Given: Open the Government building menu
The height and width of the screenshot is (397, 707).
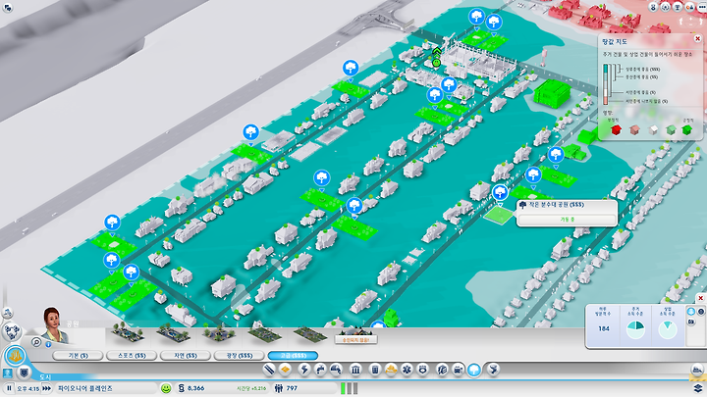Looking at the screenshot, I should coord(355,370).
